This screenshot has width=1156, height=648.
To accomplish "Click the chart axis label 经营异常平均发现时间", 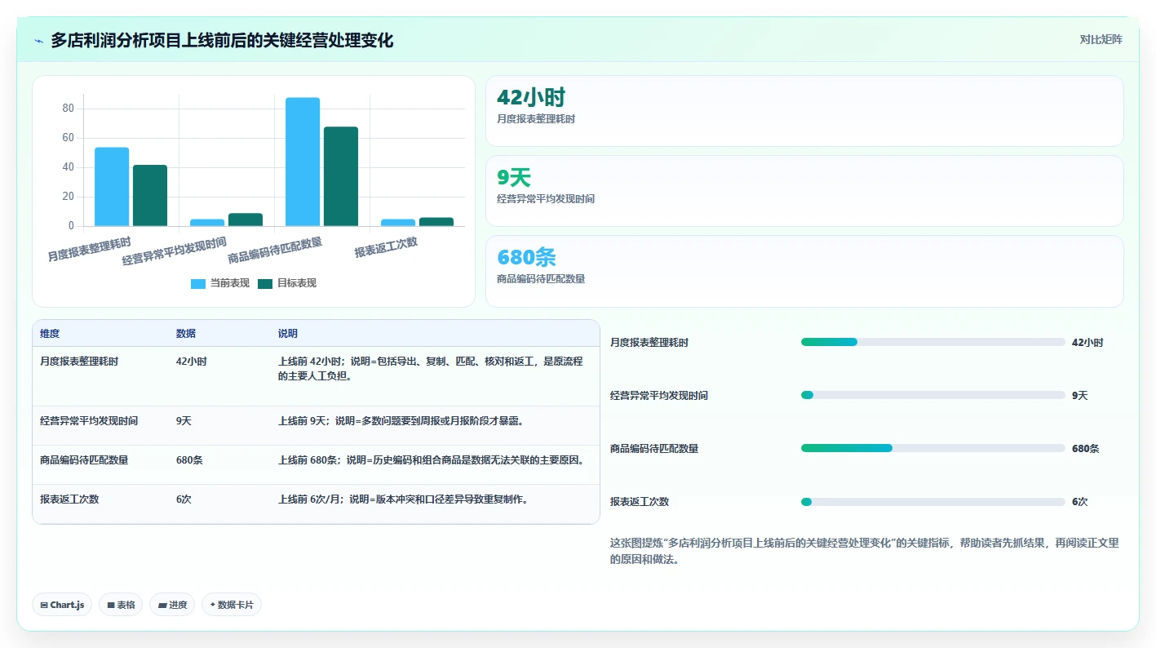I will (x=174, y=251).
